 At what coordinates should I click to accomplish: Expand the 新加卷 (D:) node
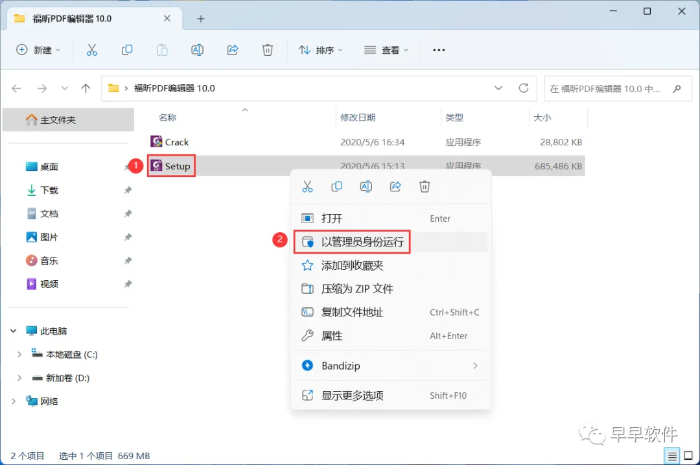point(19,378)
